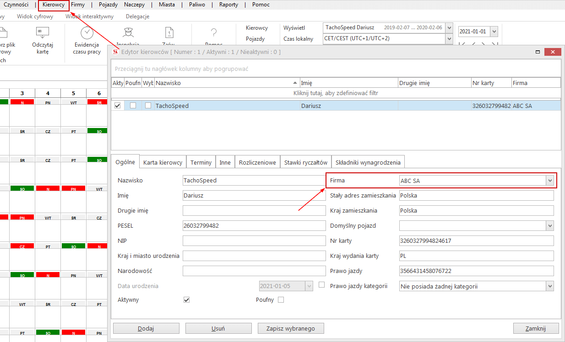Click the Inspekcja officer icon

(x=128, y=33)
